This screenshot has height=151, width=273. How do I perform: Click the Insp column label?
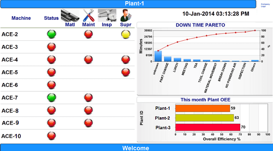(107, 24)
